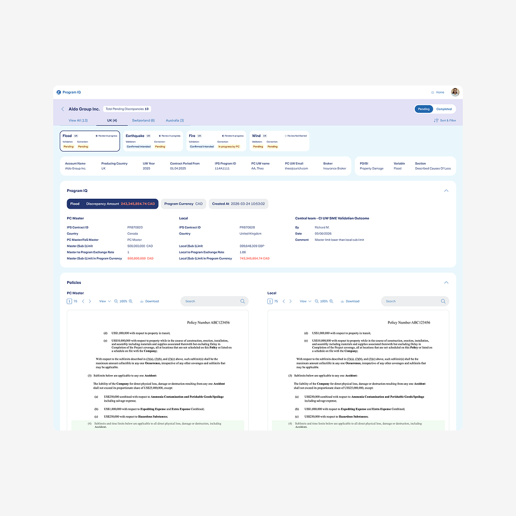Select the Fire discrepancy card
This screenshot has width=516, height=516.
point(216,141)
